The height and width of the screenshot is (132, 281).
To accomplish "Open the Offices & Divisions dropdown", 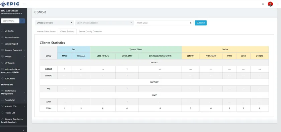I will click(x=54, y=23).
